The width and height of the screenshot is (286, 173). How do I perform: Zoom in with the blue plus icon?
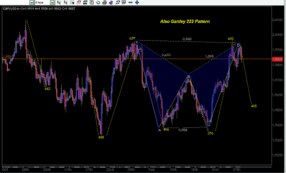(137, 2)
